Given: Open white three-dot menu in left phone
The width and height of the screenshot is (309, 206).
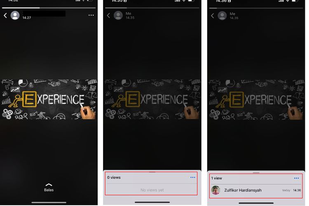Looking at the screenshot, I should 91,15.
